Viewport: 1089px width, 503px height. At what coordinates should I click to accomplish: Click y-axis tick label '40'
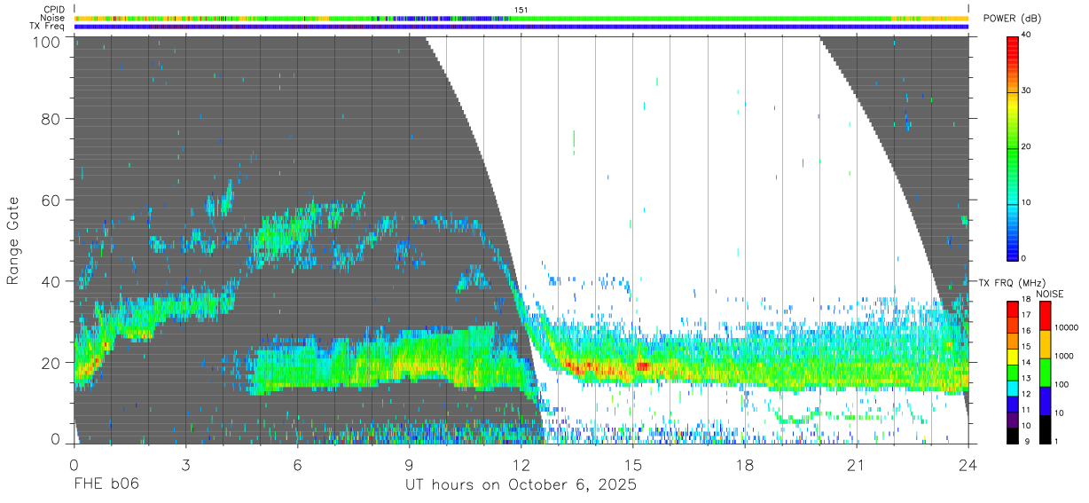[52, 281]
